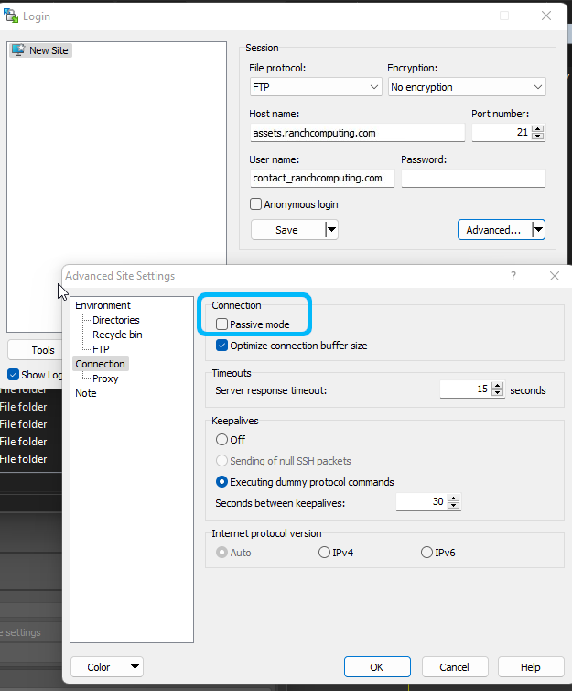The width and height of the screenshot is (572, 691).
Task: Click the Port number field
Action: (502, 132)
